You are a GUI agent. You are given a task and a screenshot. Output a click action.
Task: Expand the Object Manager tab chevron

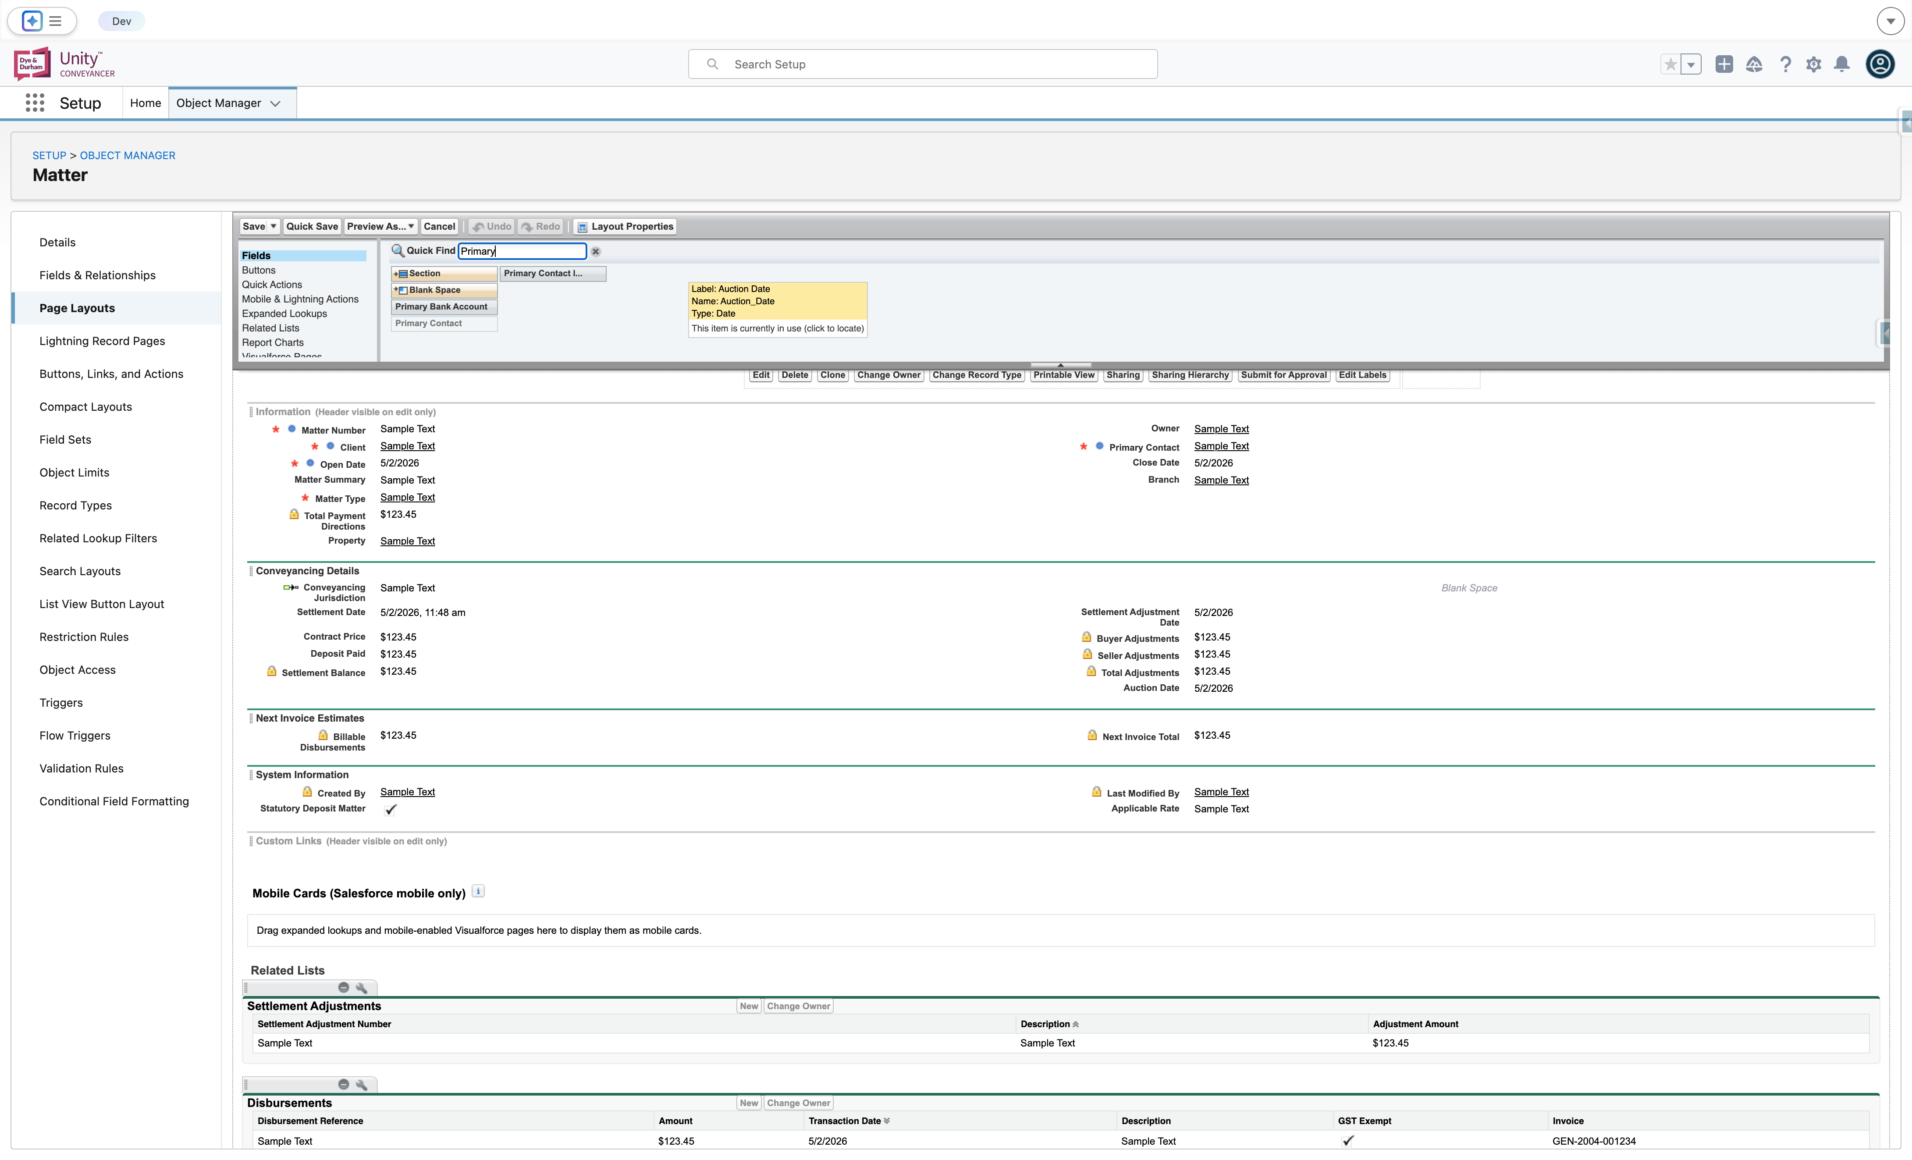point(275,103)
